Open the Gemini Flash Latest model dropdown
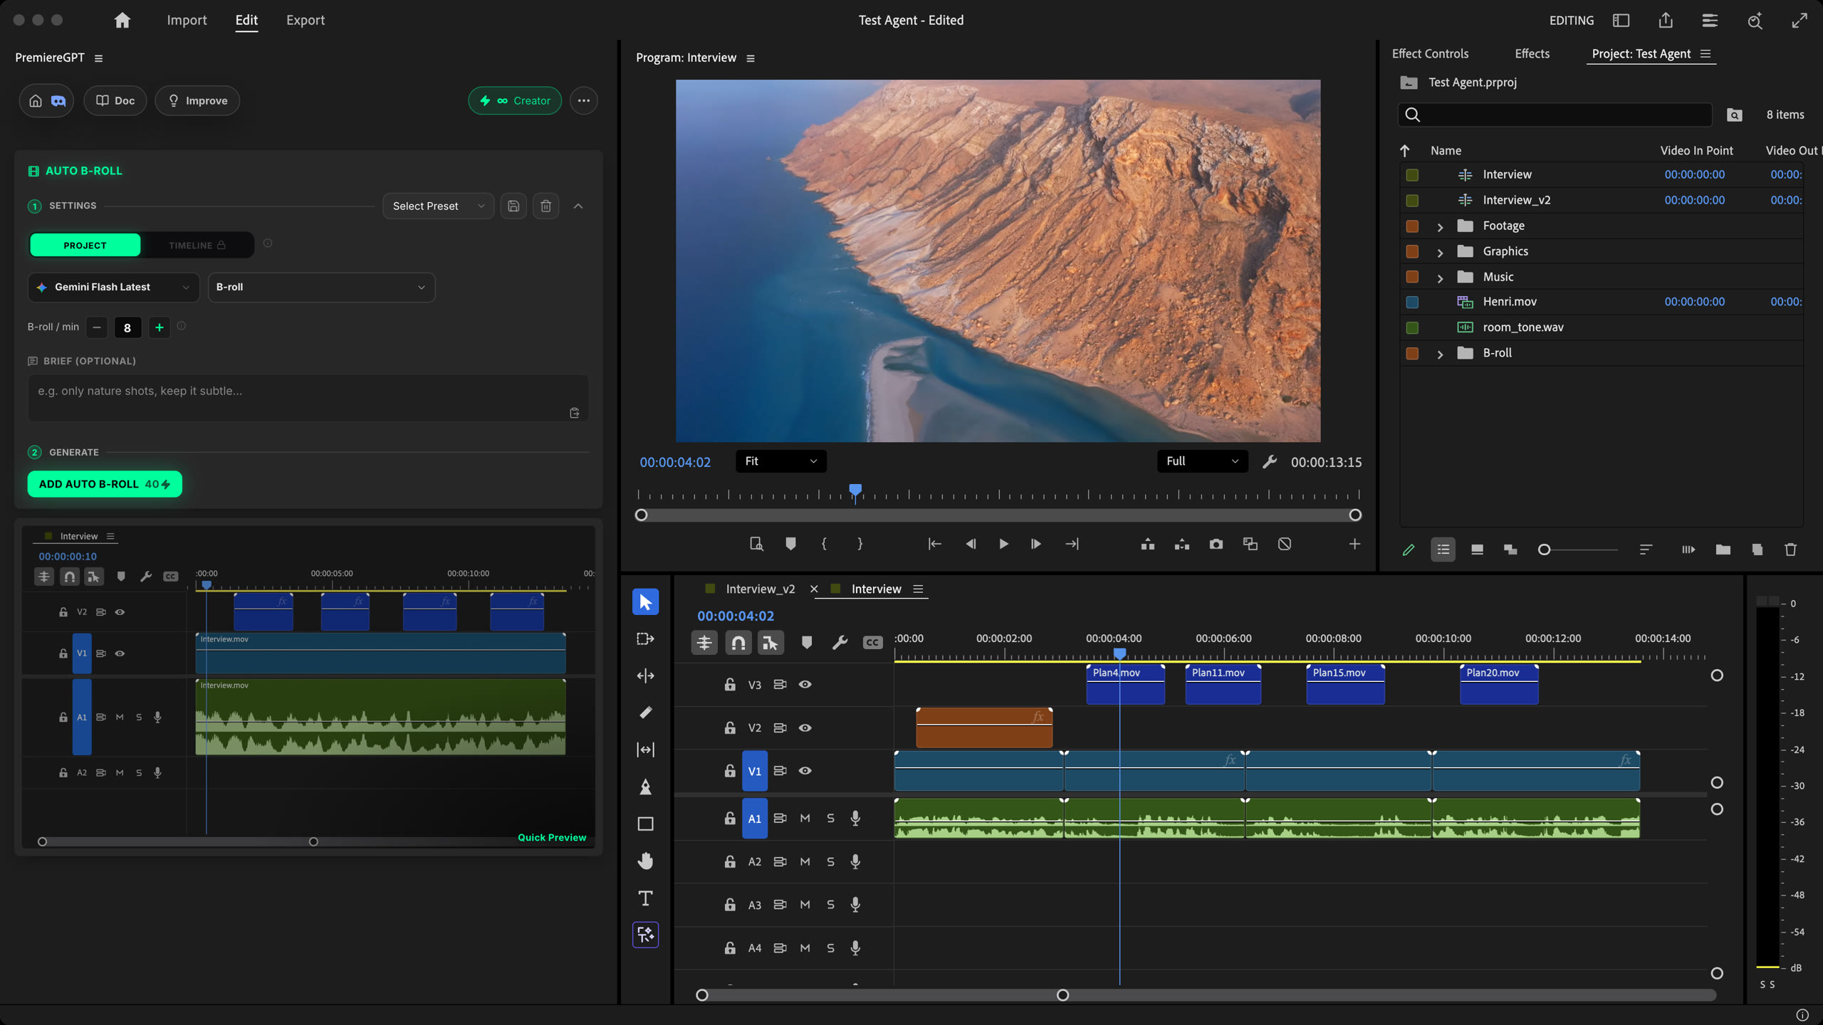Viewport: 1823px width, 1025px height. (x=113, y=287)
